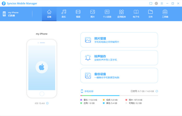Image resolution: width=182 pixels, height=116 pixels.
Task: Open settings via the gear icon
Action: click(x=156, y=3)
